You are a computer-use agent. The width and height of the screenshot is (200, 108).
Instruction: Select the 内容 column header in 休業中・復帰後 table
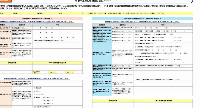[163, 25]
